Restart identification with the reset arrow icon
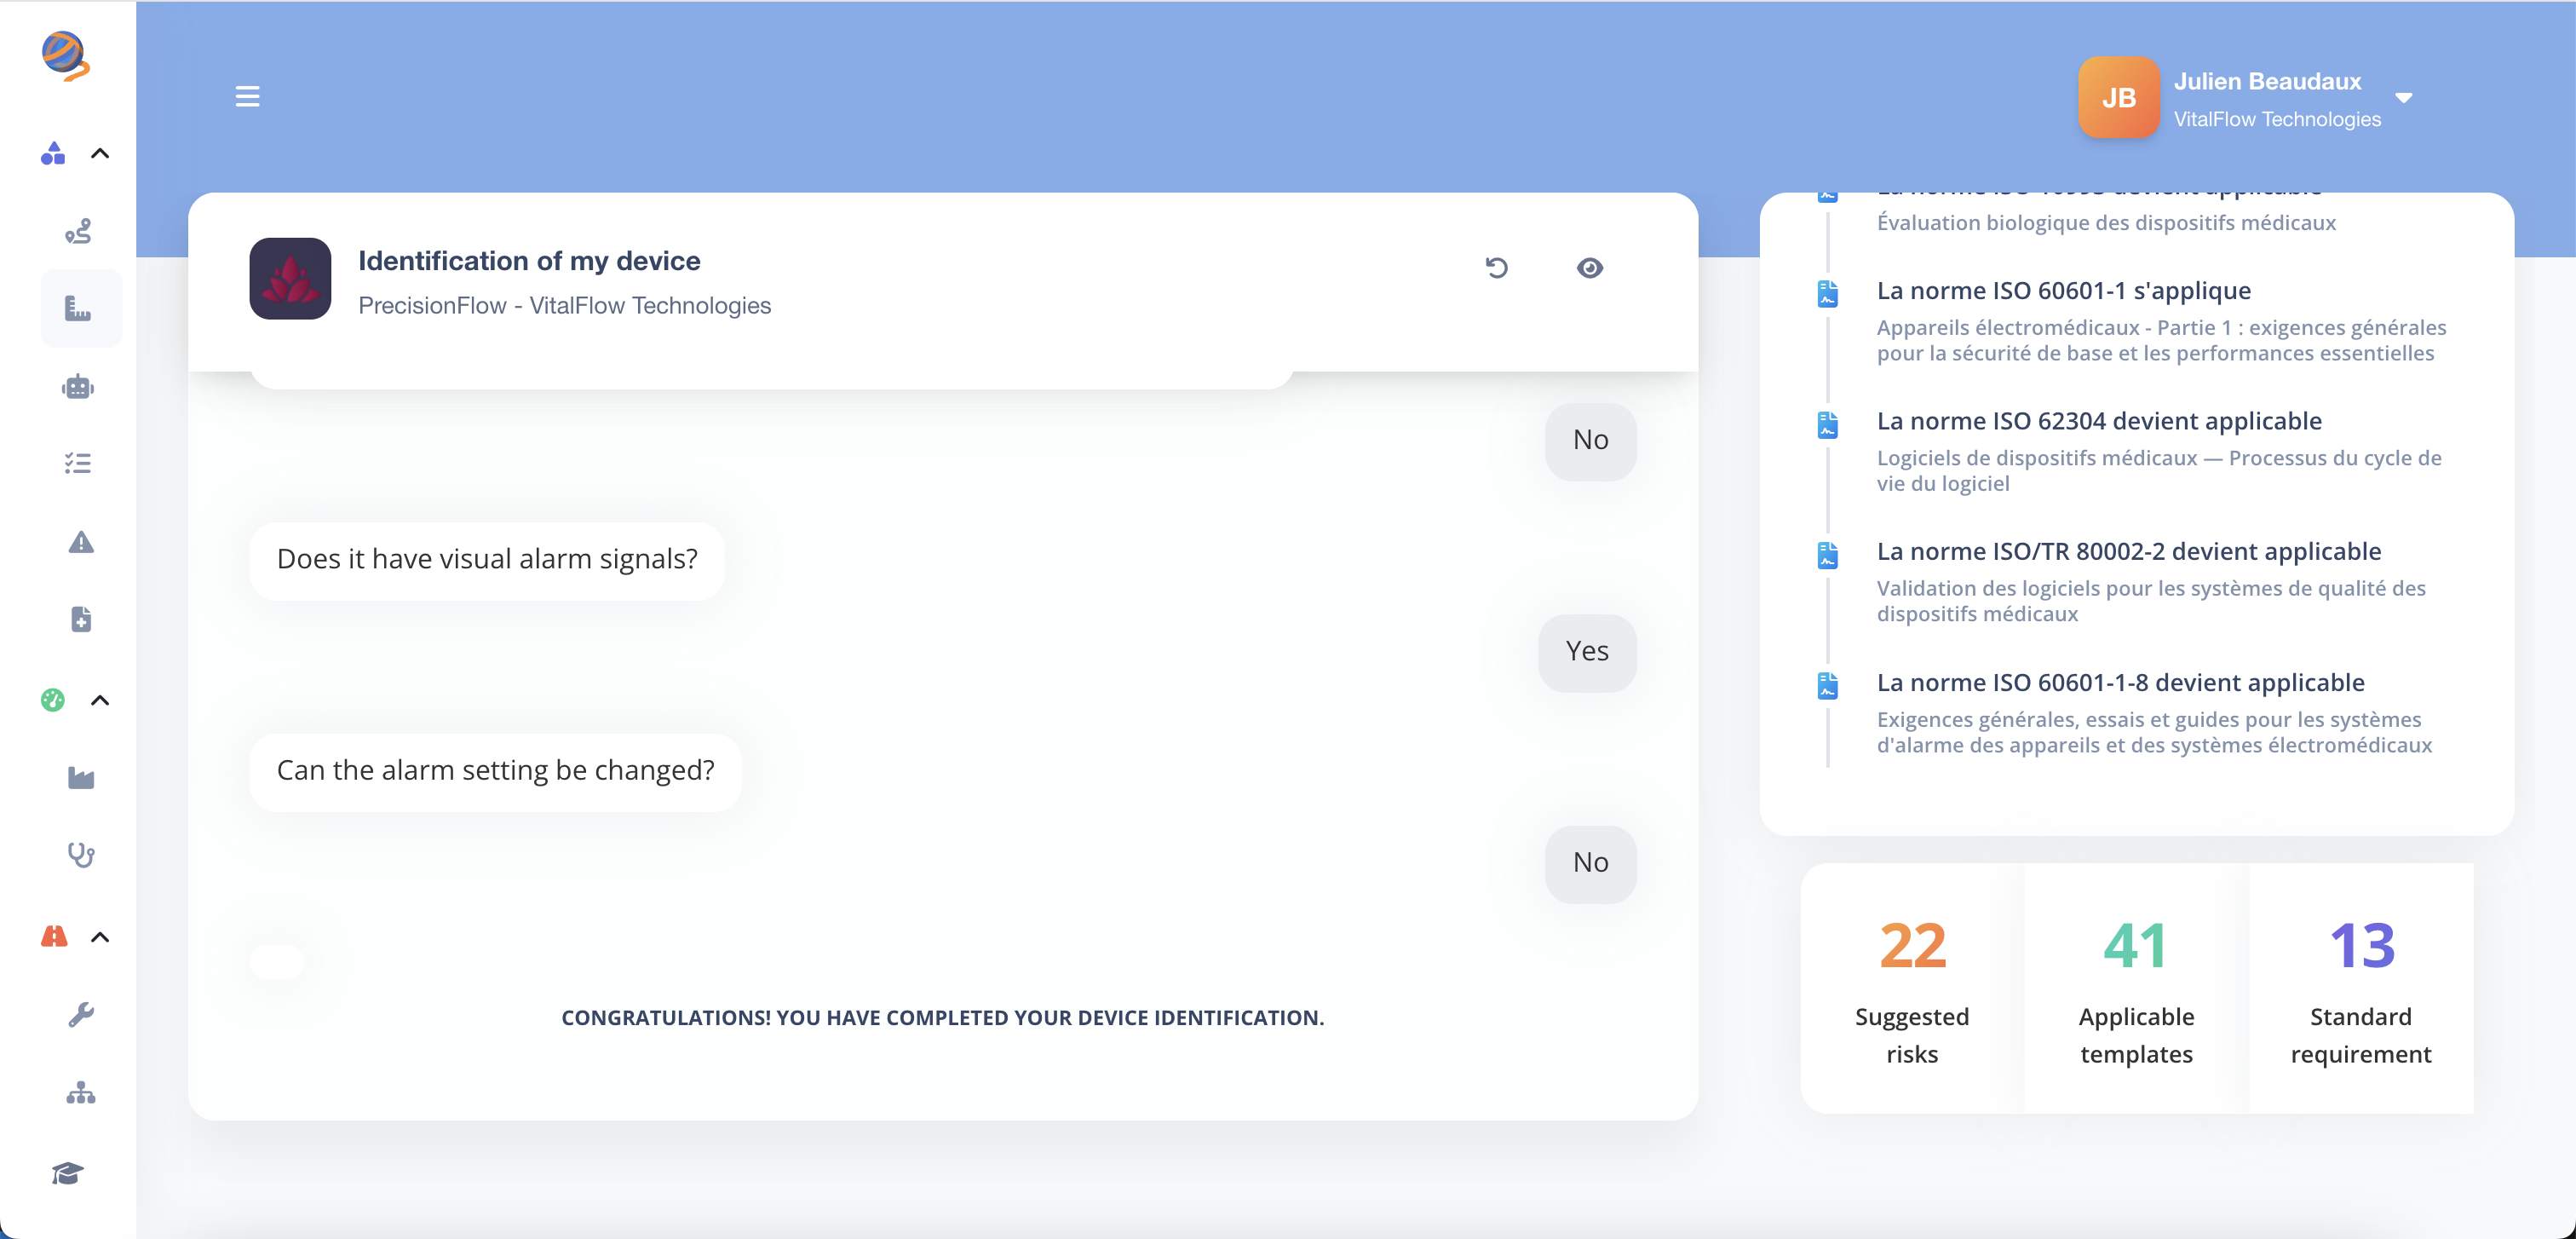Viewport: 2576px width, 1239px height. (x=1497, y=267)
